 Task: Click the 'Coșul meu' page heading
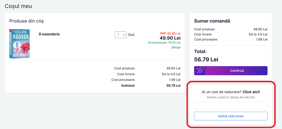pos(19,6)
